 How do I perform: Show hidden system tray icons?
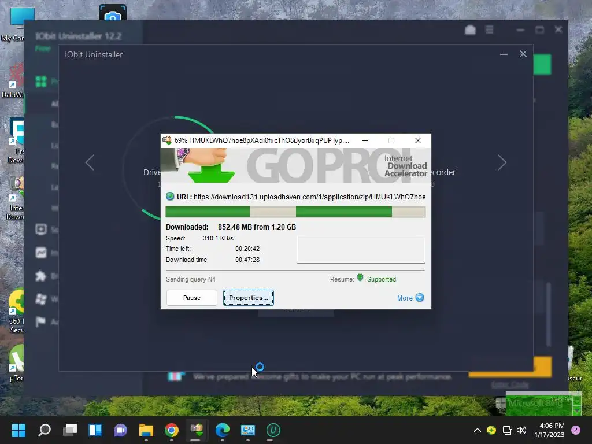[x=477, y=430]
